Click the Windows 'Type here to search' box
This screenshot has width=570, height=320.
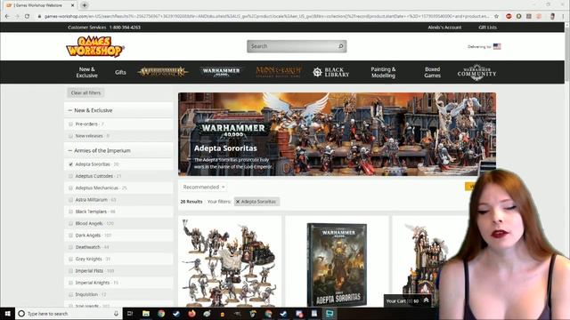click(68, 314)
